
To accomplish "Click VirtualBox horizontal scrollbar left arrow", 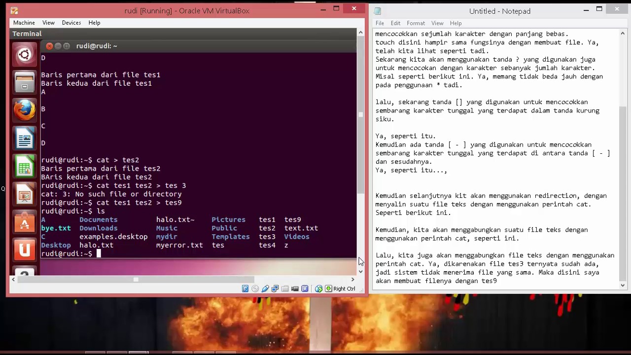I will click(x=13, y=280).
